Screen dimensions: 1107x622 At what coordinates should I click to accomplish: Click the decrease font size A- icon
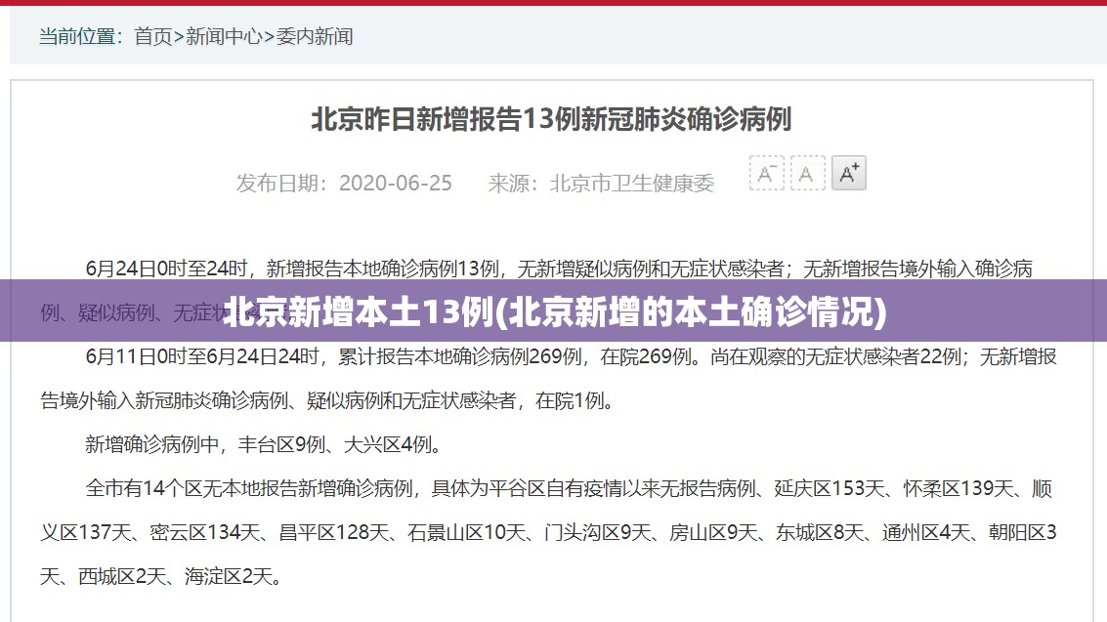click(x=767, y=174)
